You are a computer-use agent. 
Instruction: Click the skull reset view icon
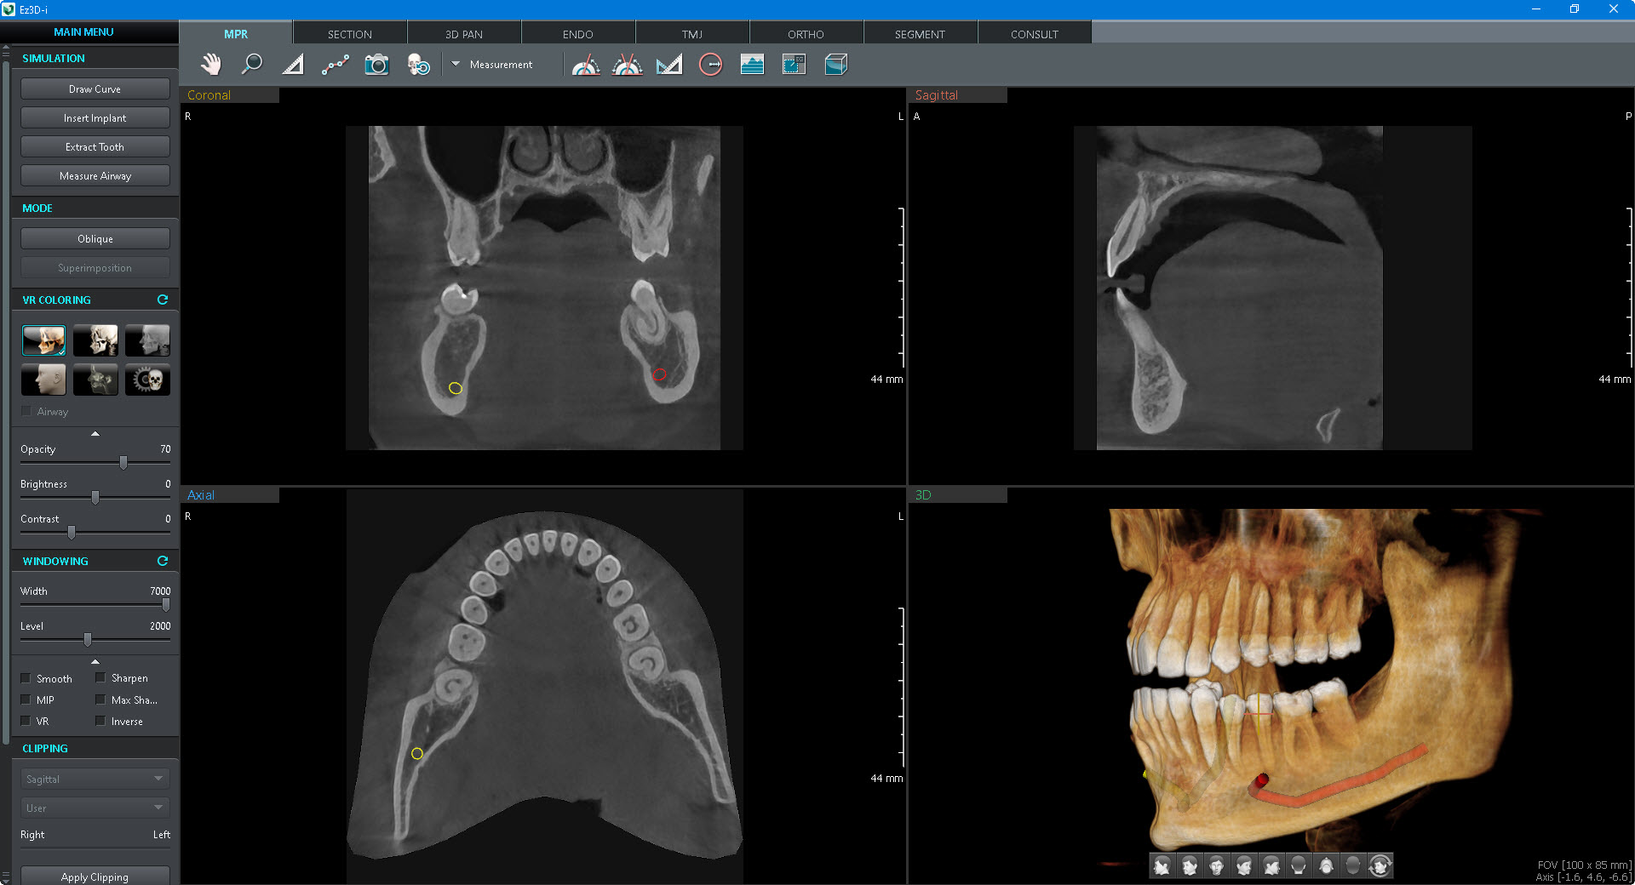point(418,65)
